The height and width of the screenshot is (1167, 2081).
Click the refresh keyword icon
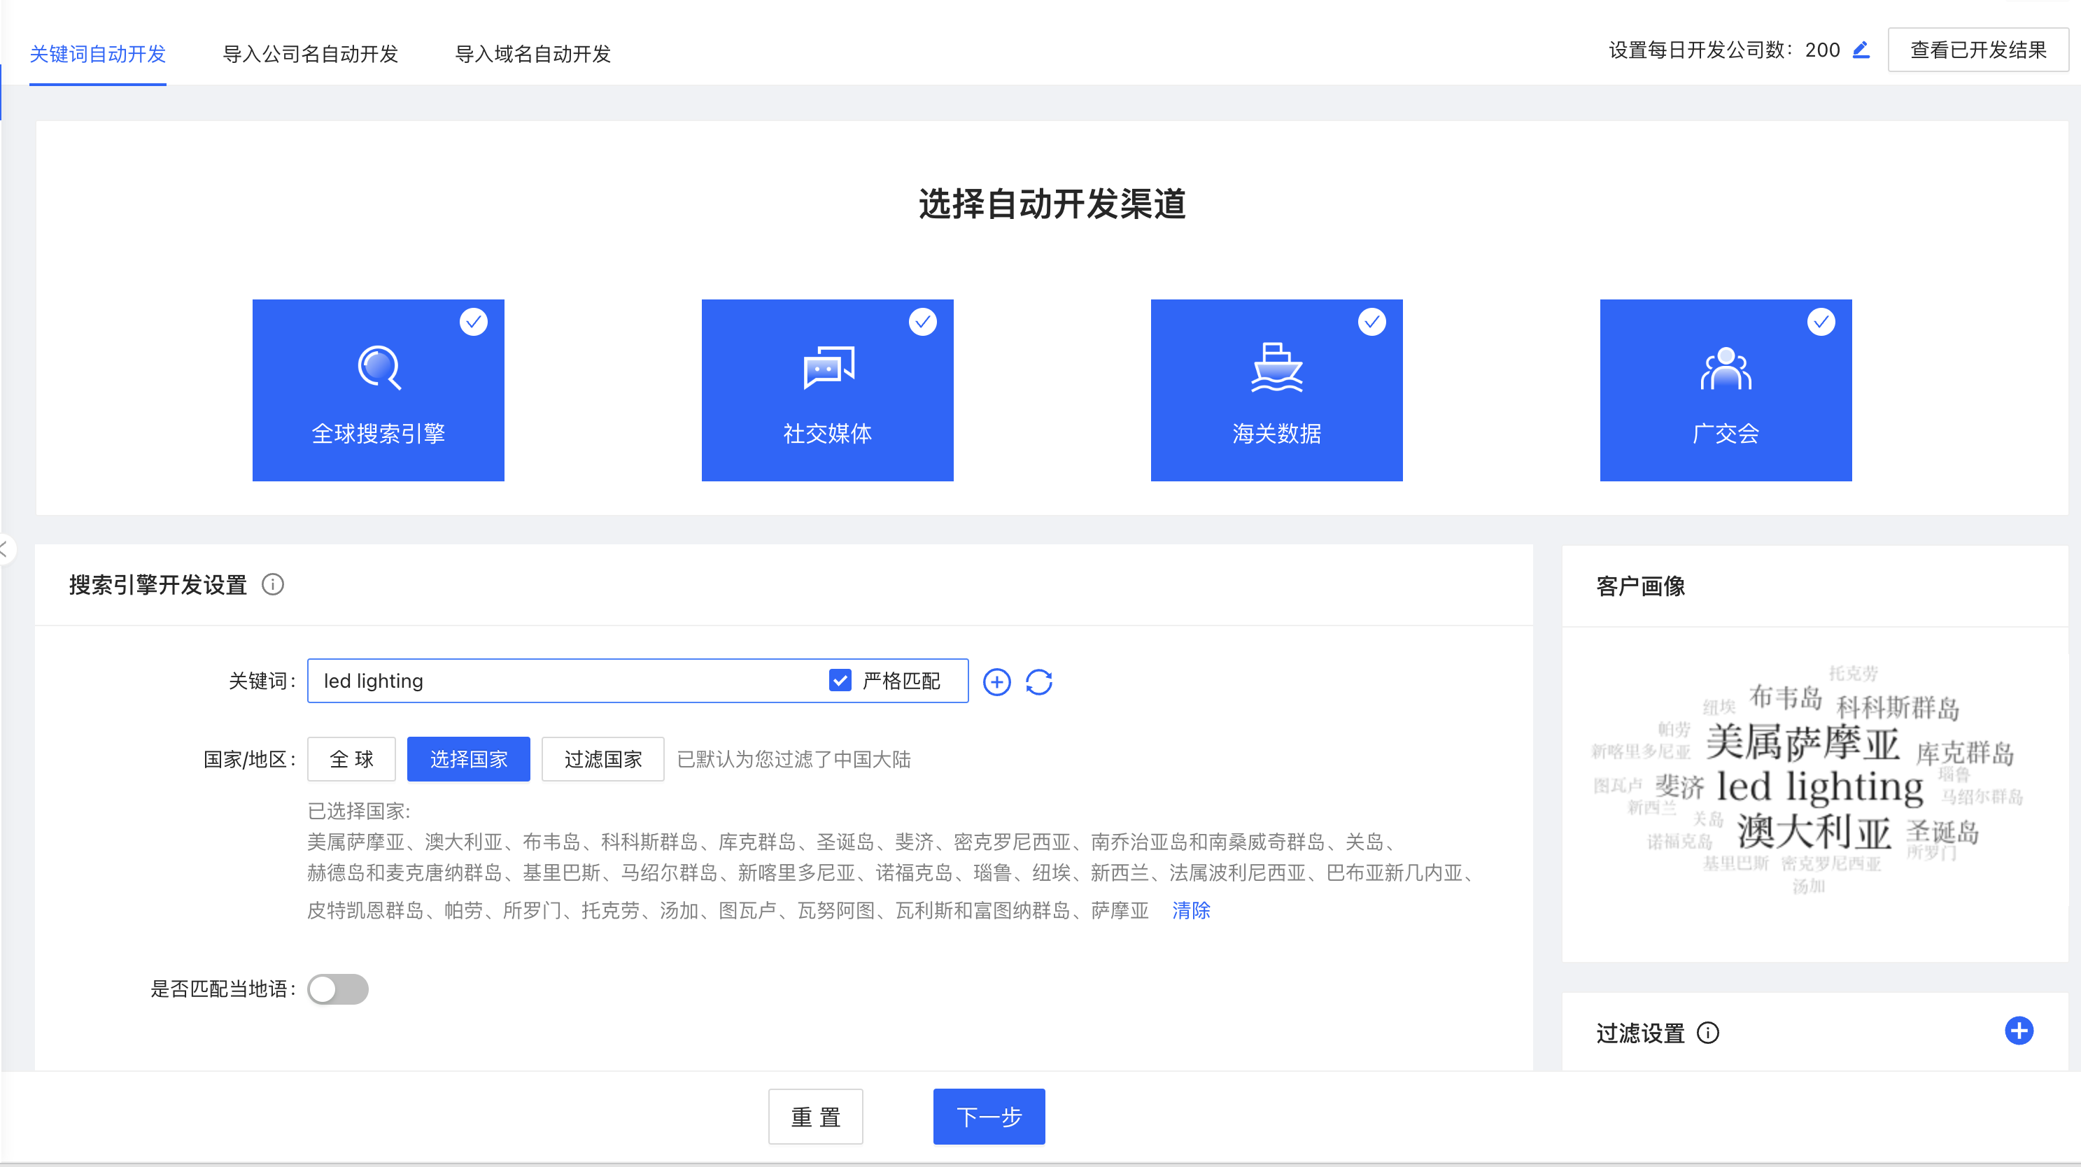point(1039,681)
